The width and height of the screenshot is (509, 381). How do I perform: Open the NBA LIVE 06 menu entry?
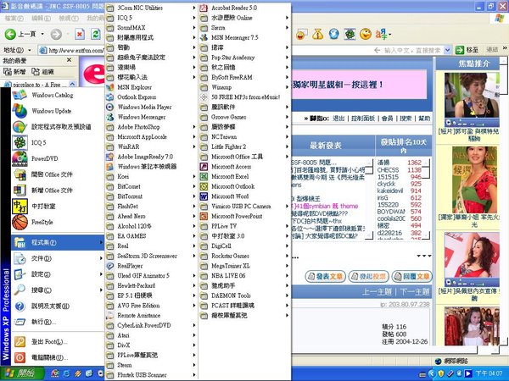244,276
